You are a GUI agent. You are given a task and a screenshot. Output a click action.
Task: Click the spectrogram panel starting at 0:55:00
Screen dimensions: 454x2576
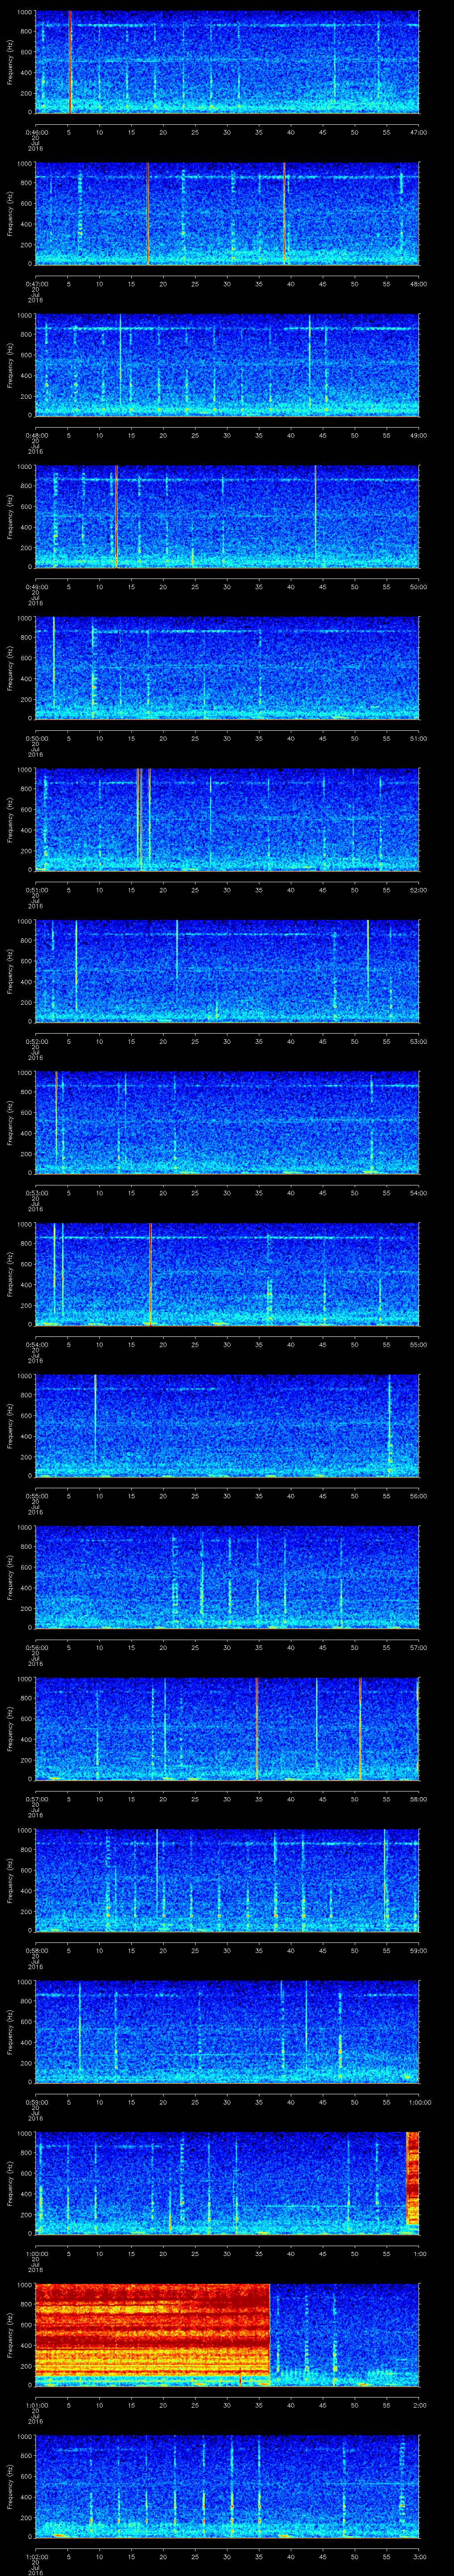(227, 1426)
